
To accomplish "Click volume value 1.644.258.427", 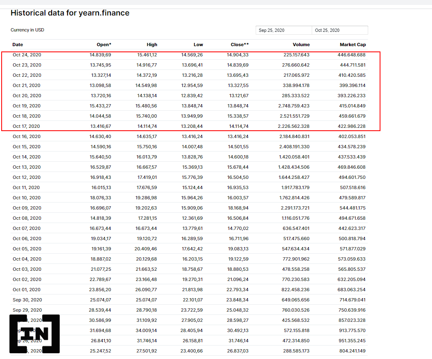I will click(x=294, y=177).
